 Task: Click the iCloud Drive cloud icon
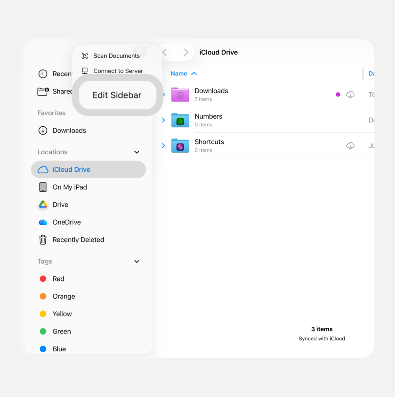(43, 169)
